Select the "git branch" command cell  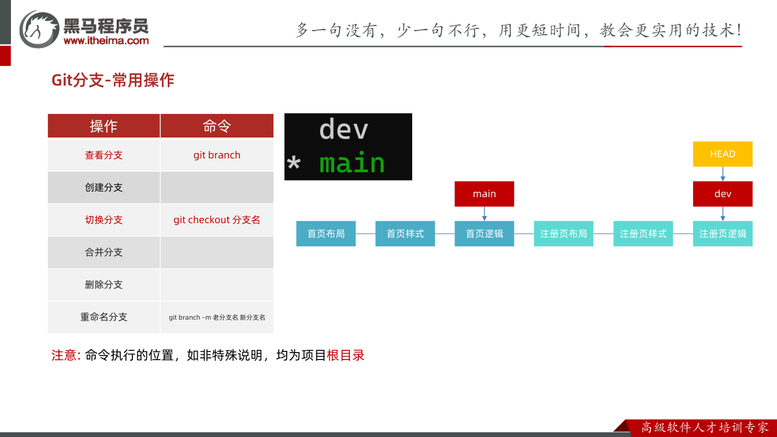217,155
